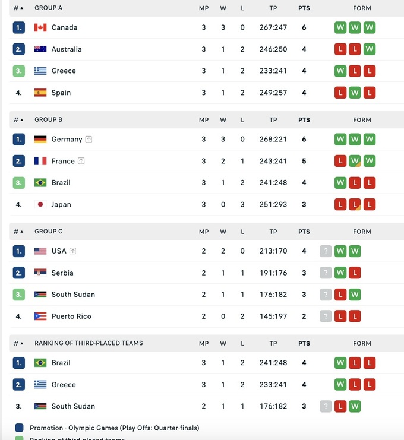Click the promotion arrow icon beside USA
The image size is (404, 440).
(x=72, y=251)
